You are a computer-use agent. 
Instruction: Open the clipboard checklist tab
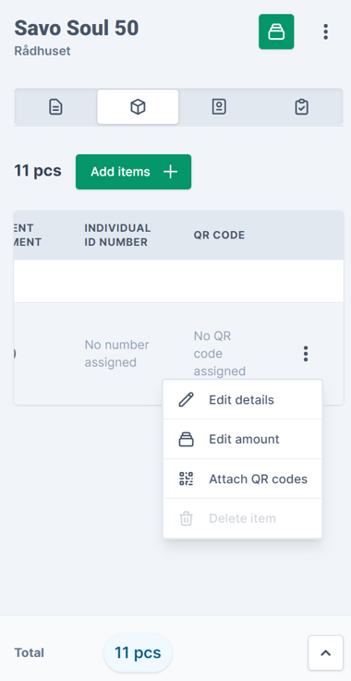(301, 107)
